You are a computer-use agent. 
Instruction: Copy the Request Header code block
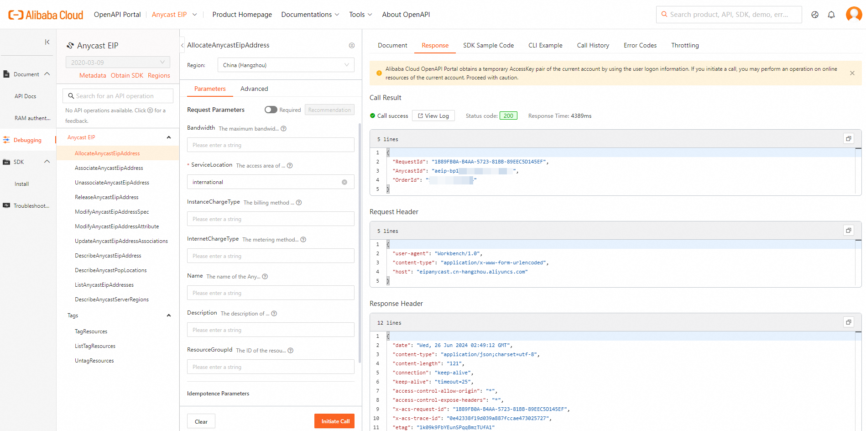pyautogui.click(x=848, y=231)
